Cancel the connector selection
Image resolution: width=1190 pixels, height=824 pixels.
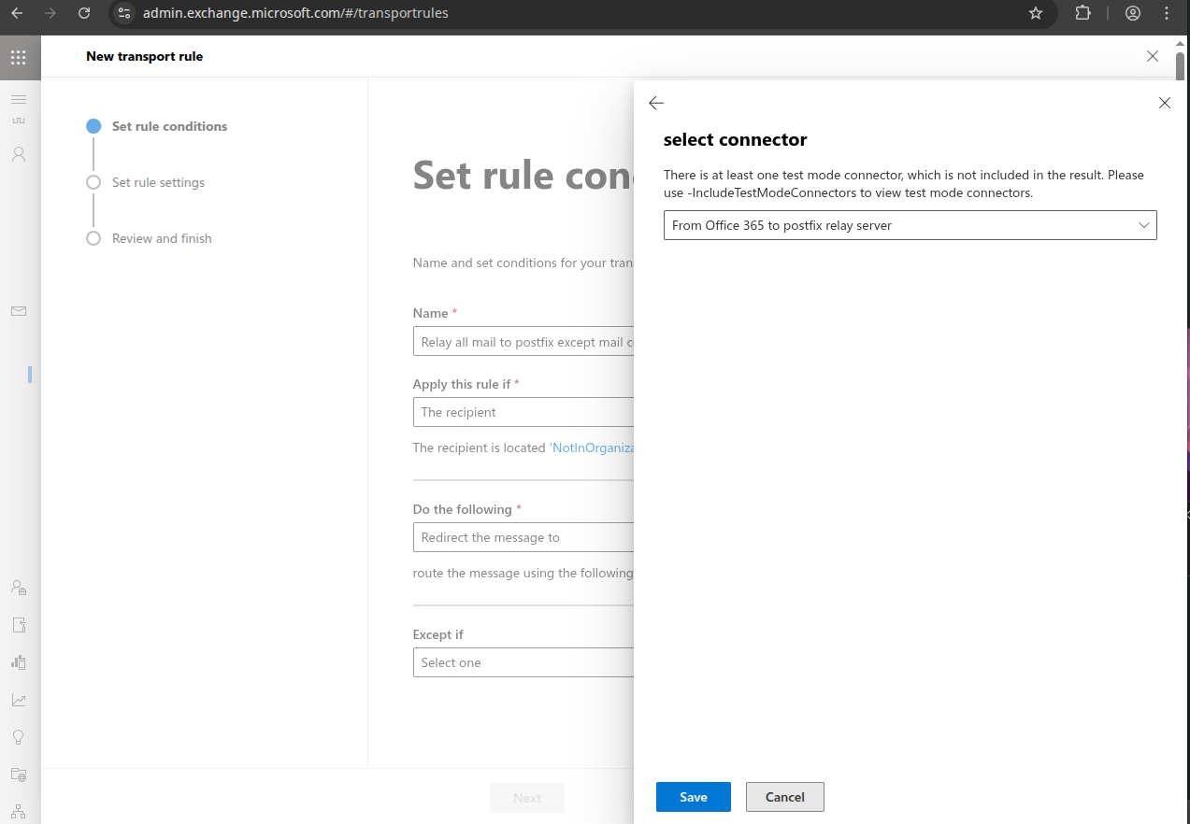tap(785, 797)
